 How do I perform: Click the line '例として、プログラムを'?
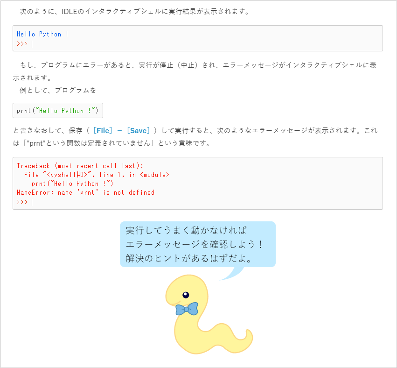click(x=58, y=90)
